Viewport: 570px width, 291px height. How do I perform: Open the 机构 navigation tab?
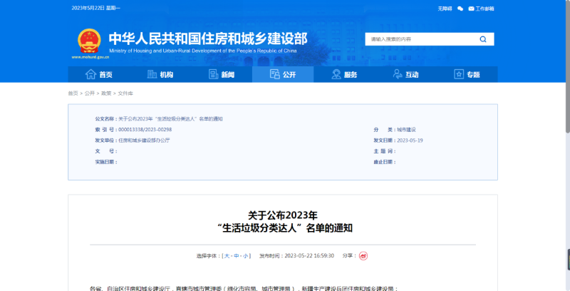[x=160, y=75]
